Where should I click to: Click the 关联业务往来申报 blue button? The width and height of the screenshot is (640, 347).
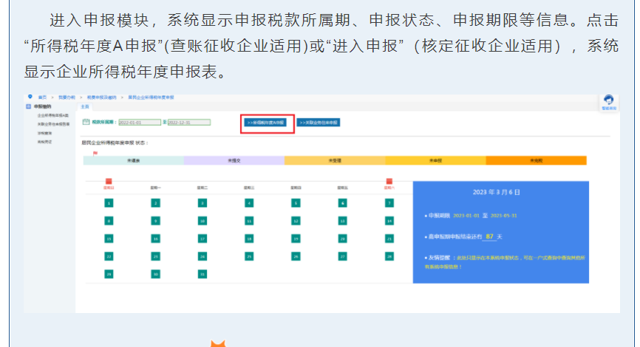[x=319, y=123]
